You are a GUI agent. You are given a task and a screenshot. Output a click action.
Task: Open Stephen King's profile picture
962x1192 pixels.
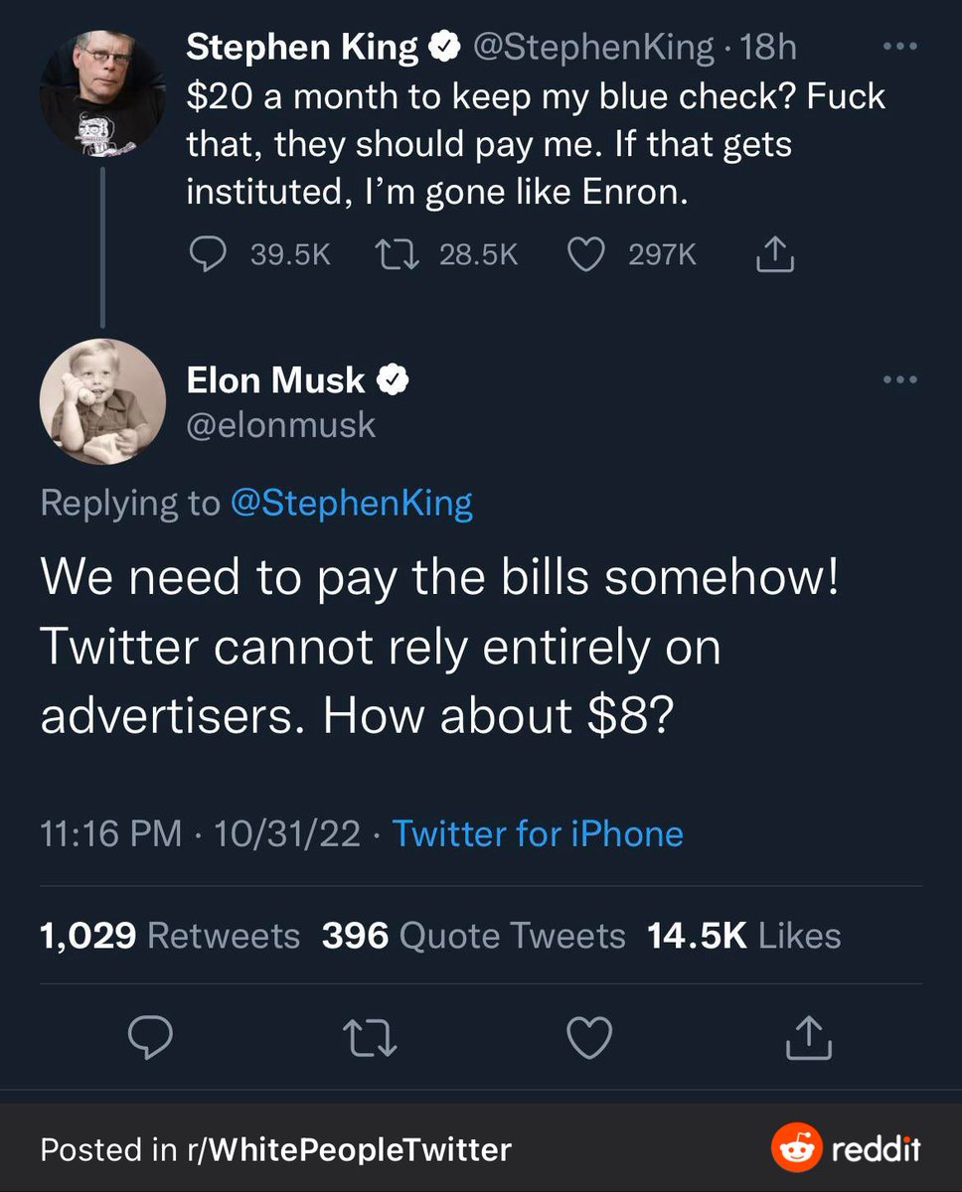[x=101, y=90]
